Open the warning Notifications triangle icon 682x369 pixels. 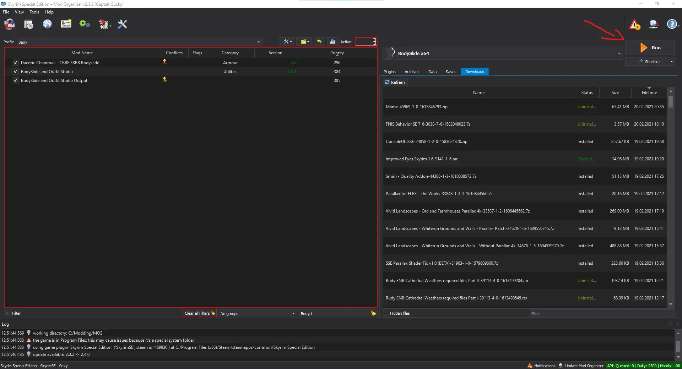(x=635, y=24)
